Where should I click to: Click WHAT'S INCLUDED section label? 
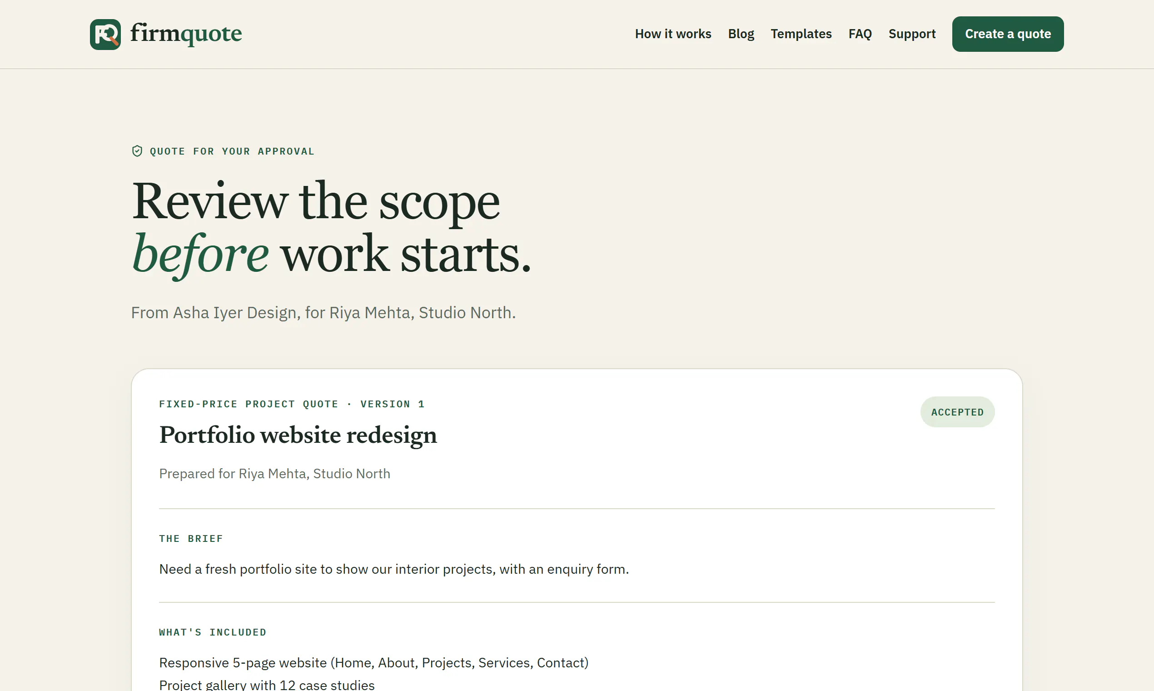(x=213, y=632)
